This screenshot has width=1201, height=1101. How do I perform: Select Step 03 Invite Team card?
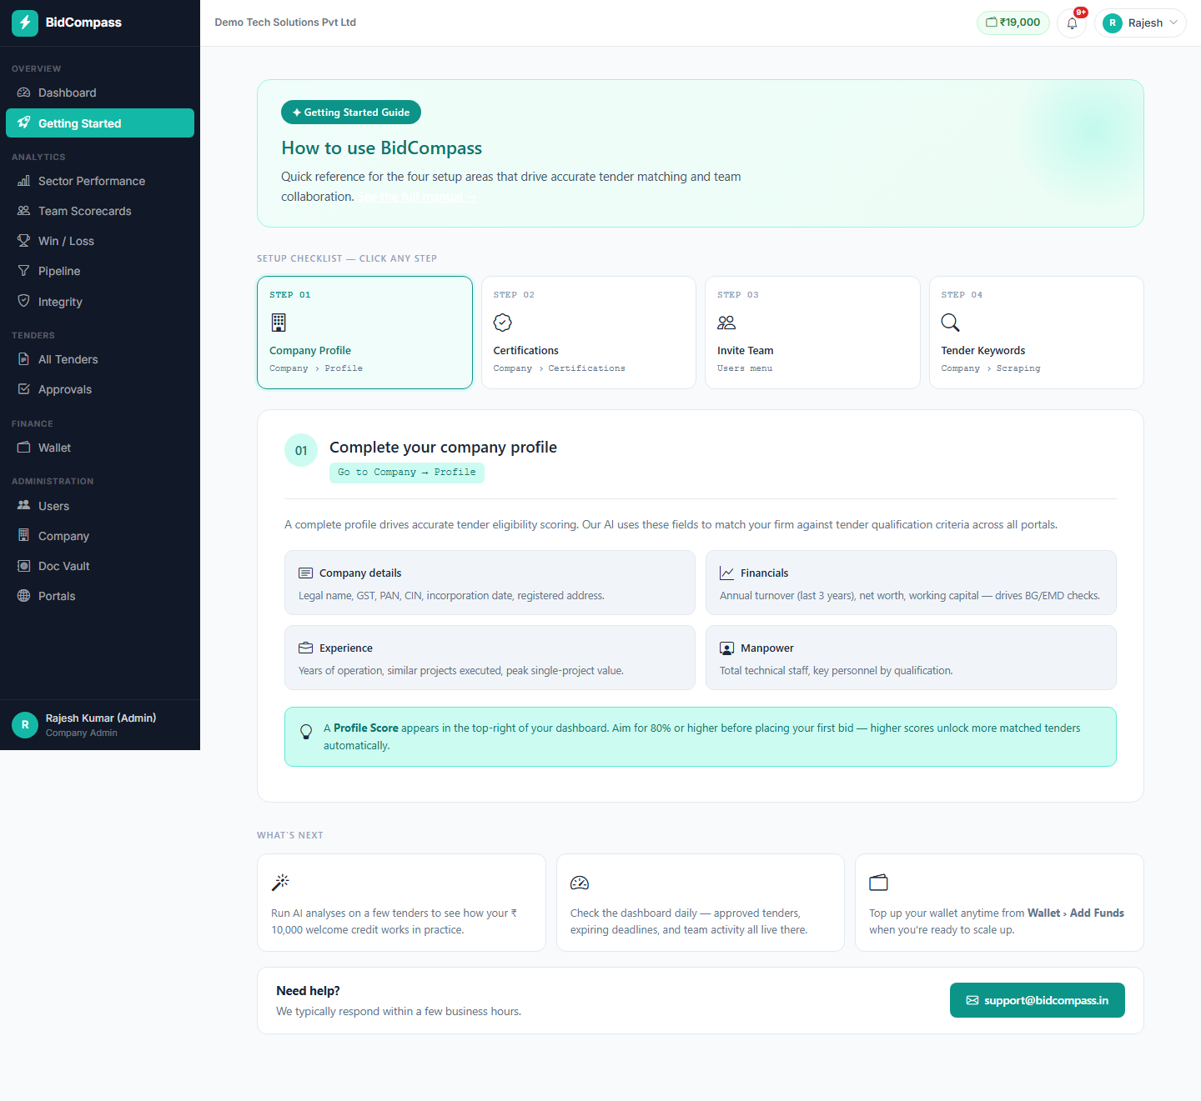(812, 333)
